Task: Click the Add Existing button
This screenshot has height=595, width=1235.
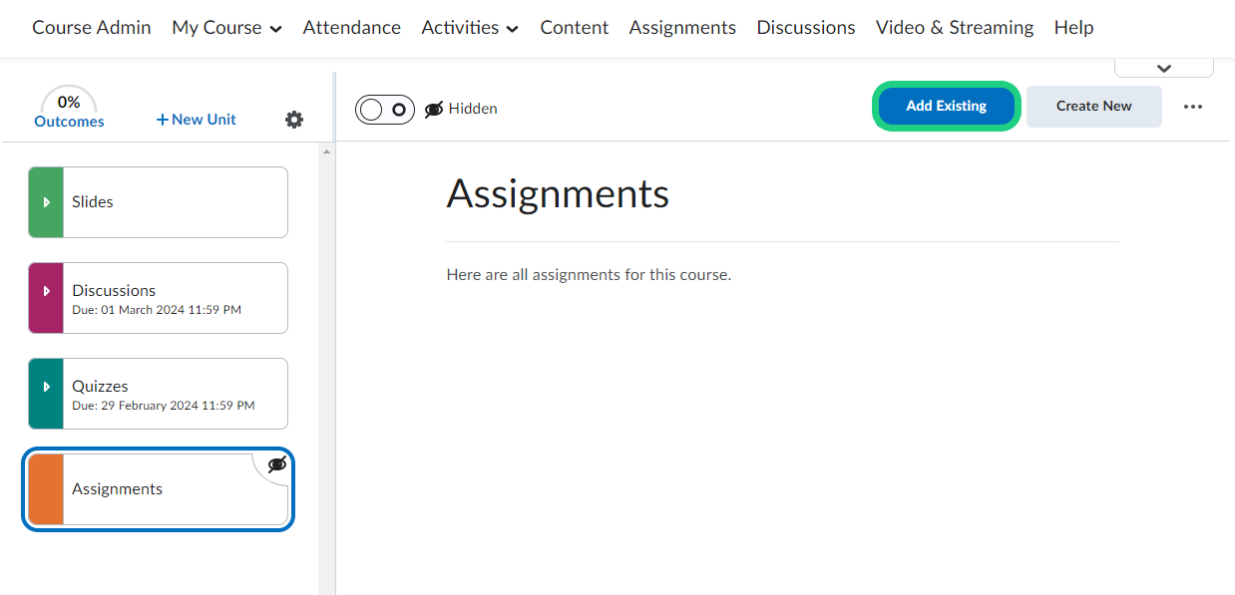Action: click(x=946, y=106)
